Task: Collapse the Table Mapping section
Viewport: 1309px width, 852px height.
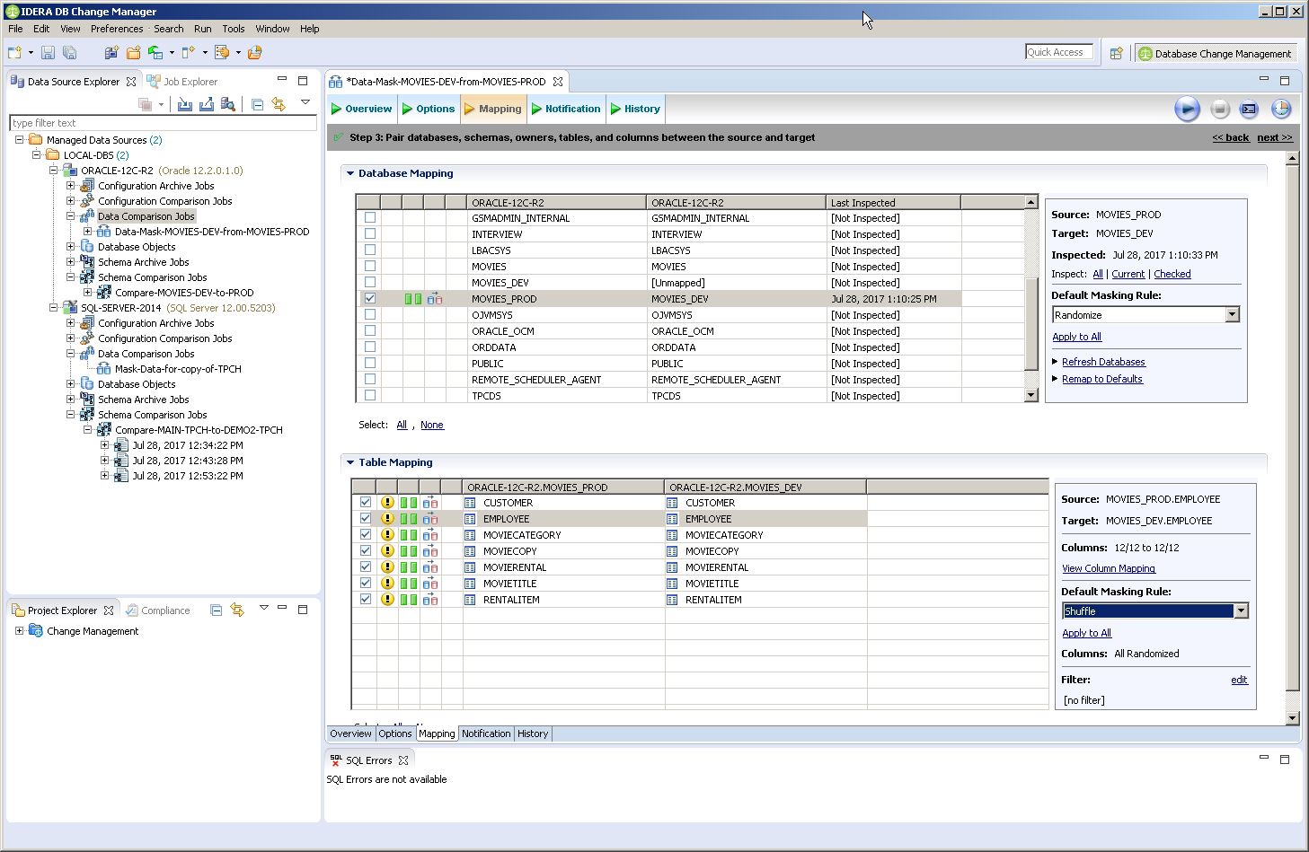Action: pos(350,462)
